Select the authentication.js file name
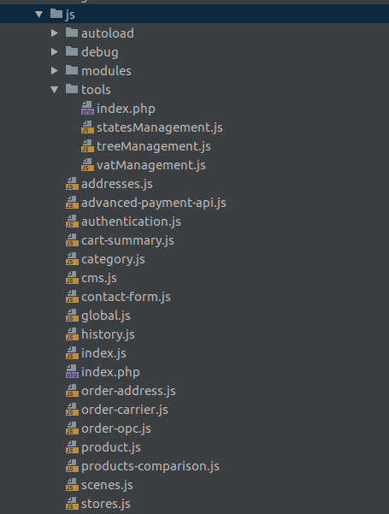Image resolution: width=389 pixels, height=514 pixels. click(131, 222)
